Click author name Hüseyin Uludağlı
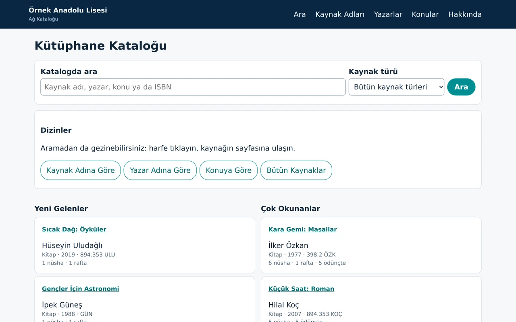 [x=72, y=246]
